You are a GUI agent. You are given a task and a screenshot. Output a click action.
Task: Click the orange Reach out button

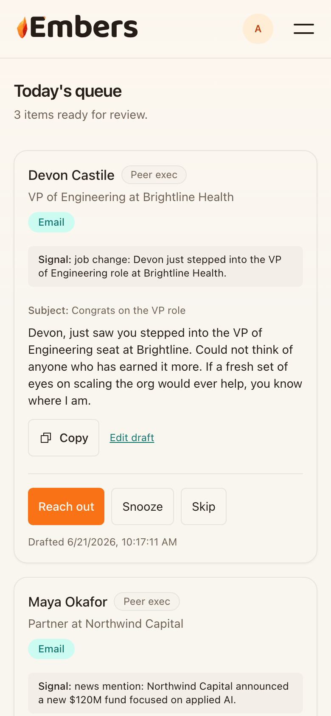66,506
